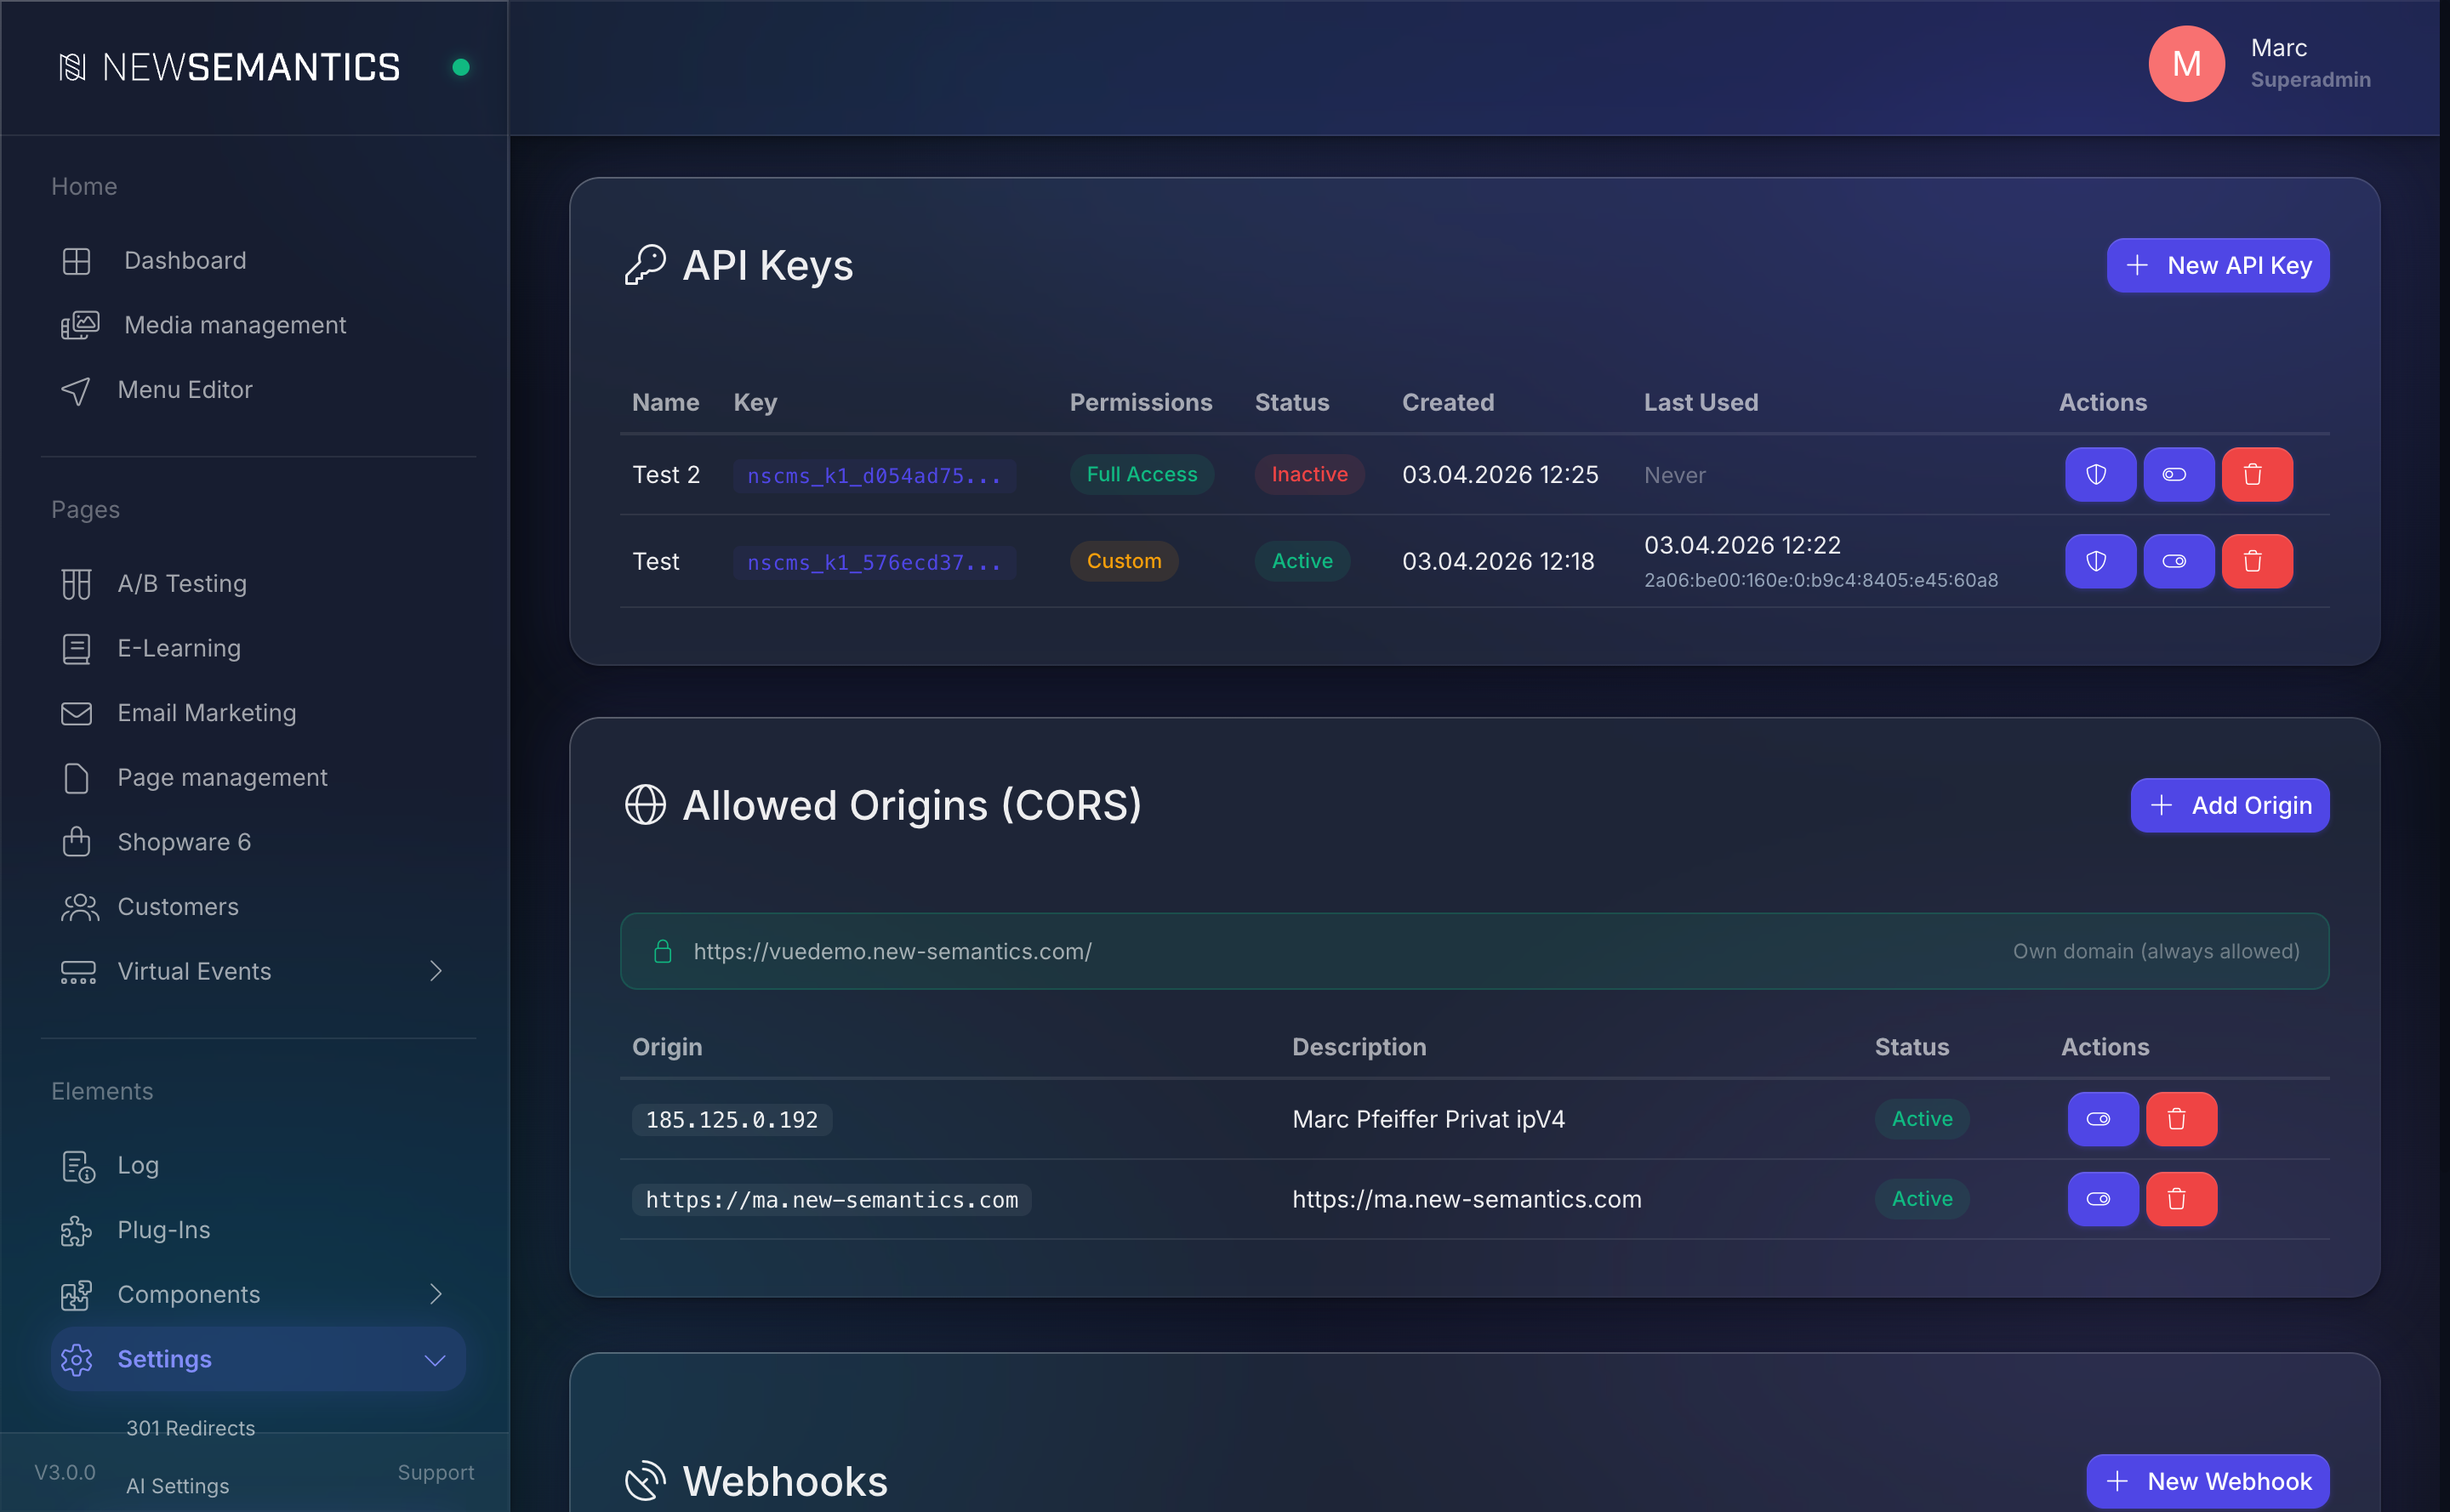Click the Created column header

pos(1448,402)
